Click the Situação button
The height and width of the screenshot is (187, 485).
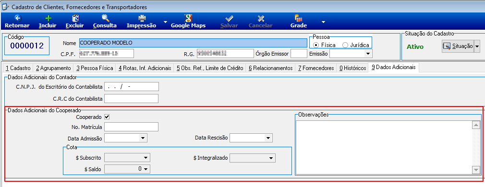point(458,46)
